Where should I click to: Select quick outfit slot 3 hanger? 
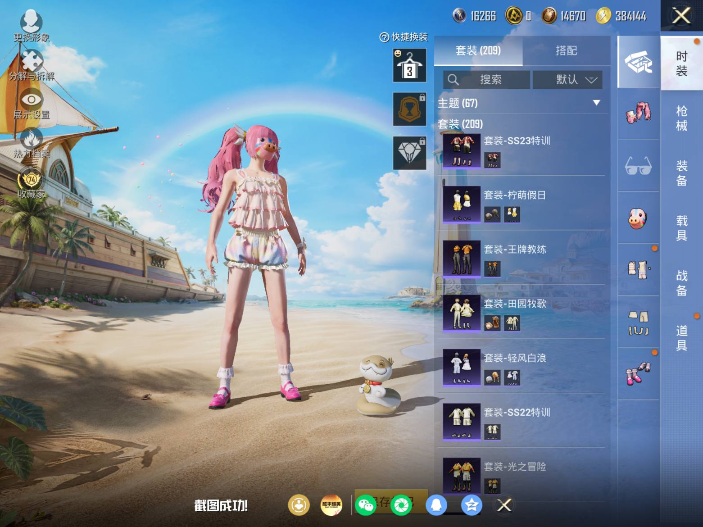coord(409,65)
